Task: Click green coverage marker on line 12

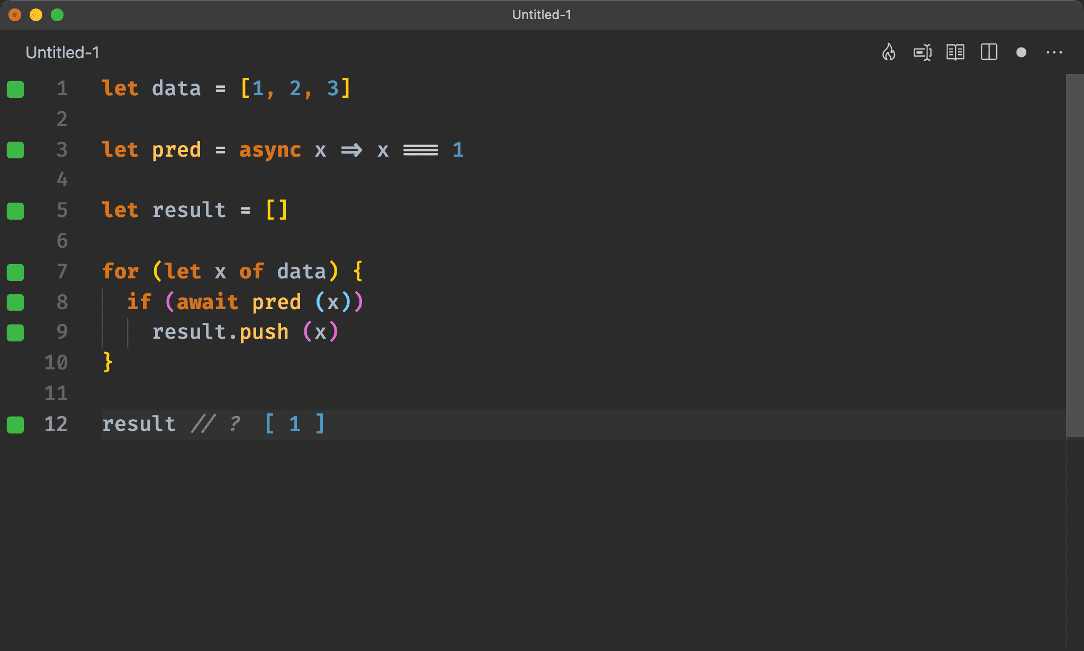Action: click(15, 424)
